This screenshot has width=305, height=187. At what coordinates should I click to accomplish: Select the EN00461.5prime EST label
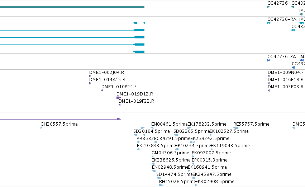tap(170, 124)
